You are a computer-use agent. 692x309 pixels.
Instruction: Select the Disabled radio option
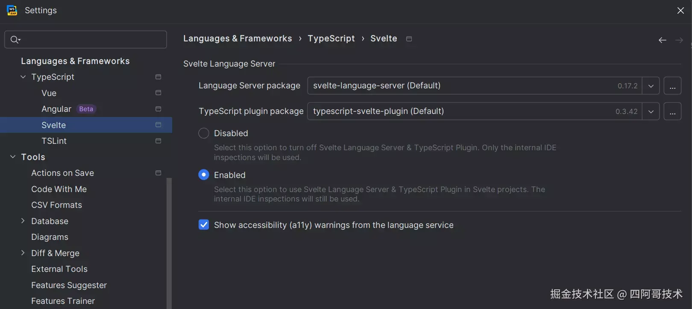(x=204, y=133)
